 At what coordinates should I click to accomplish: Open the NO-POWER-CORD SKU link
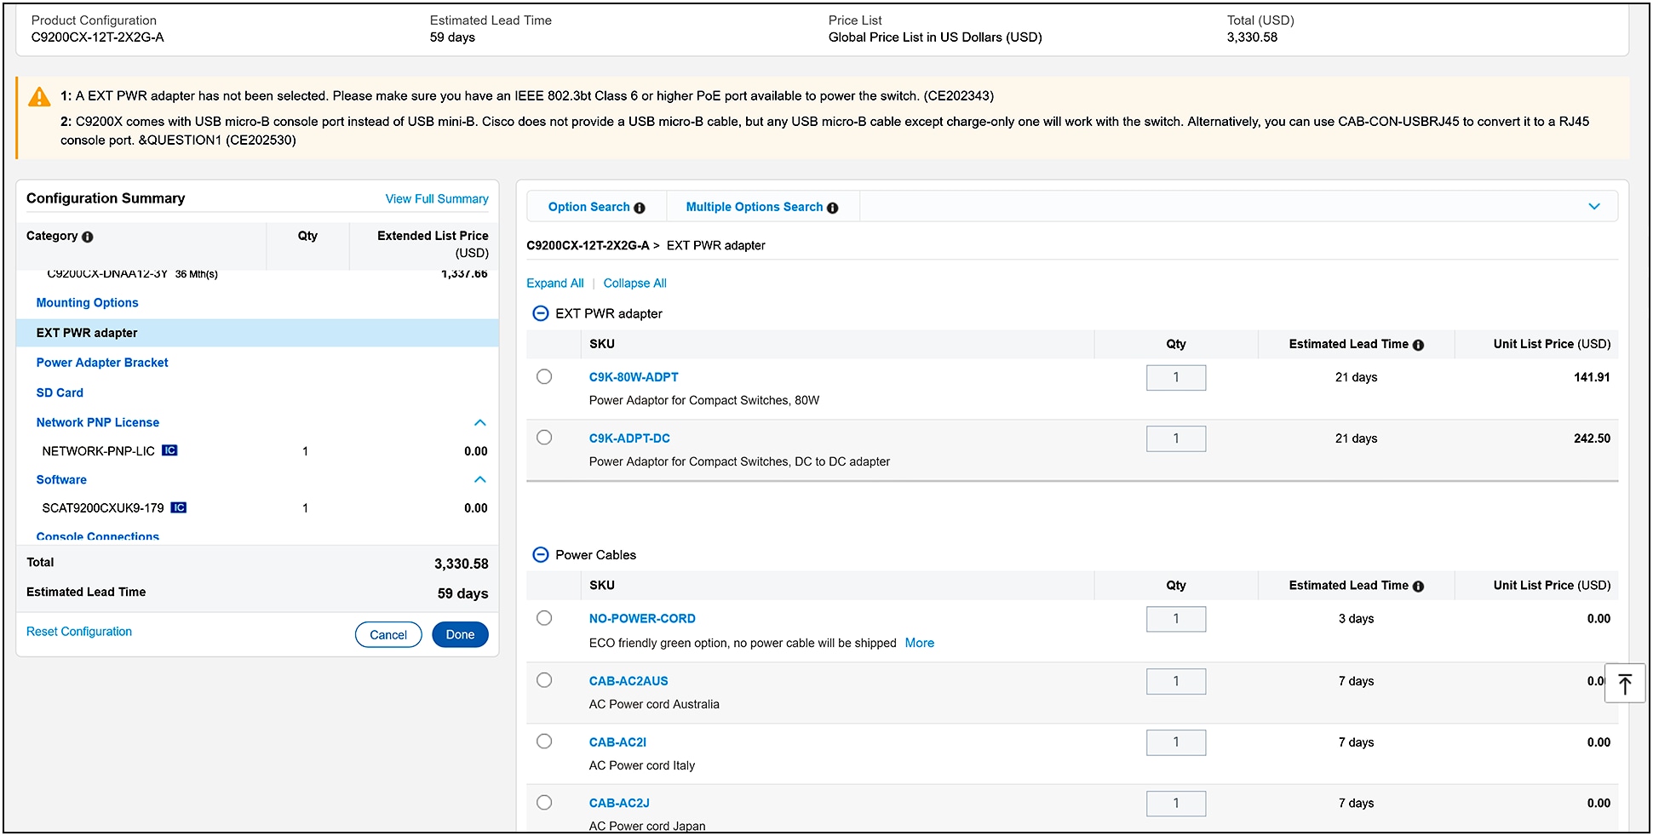tap(642, 619)
